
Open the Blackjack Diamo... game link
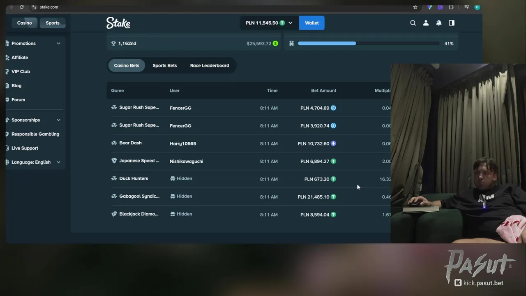coord(138,214)
